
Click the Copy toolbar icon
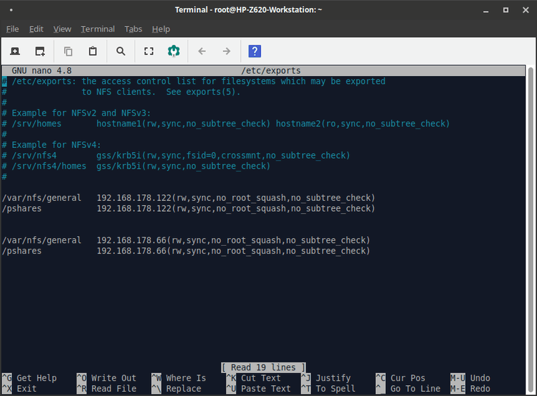click(68, 52)
